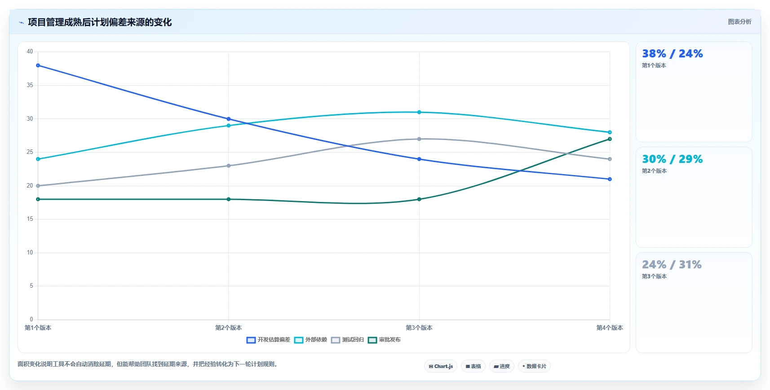This screenshot has height=390, width=770.
Task: Select the cyan 外部依赖 point at 第1个版本 (24)
Action: [38, 159]
